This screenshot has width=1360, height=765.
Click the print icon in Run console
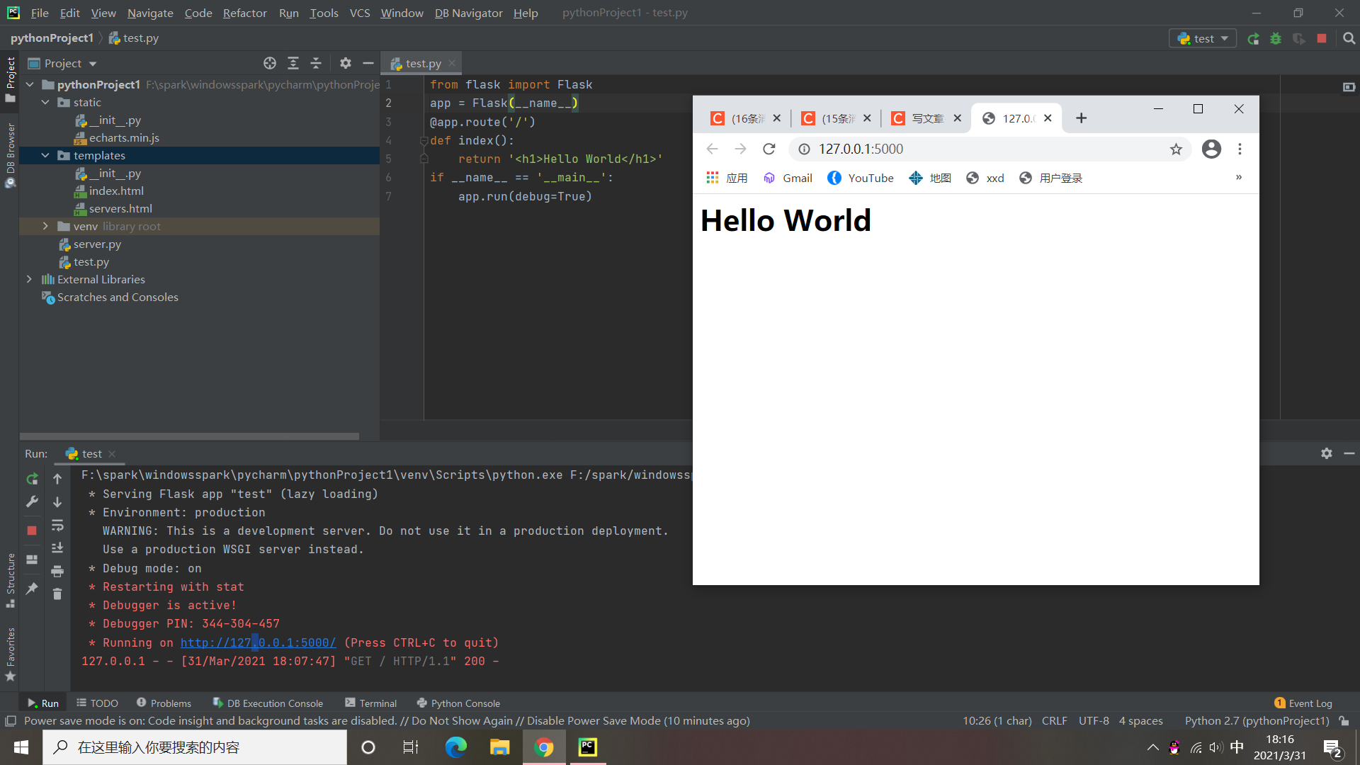tap(57, 571)
